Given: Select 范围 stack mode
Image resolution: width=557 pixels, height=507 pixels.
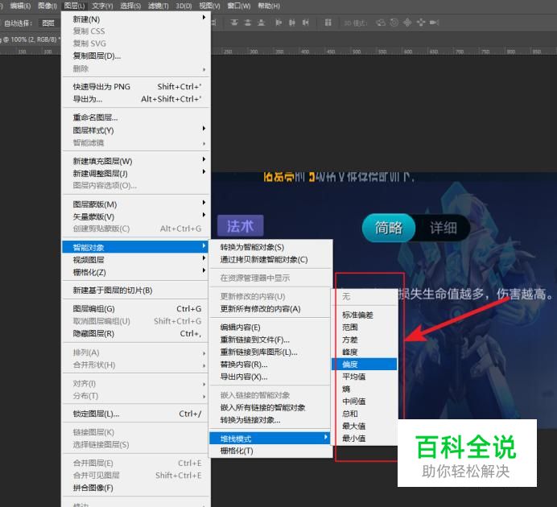Looking at the screenshot, I should tap(364, 328).
